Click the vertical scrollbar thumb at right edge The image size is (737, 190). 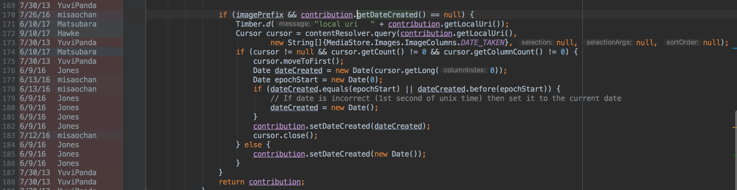736,150
